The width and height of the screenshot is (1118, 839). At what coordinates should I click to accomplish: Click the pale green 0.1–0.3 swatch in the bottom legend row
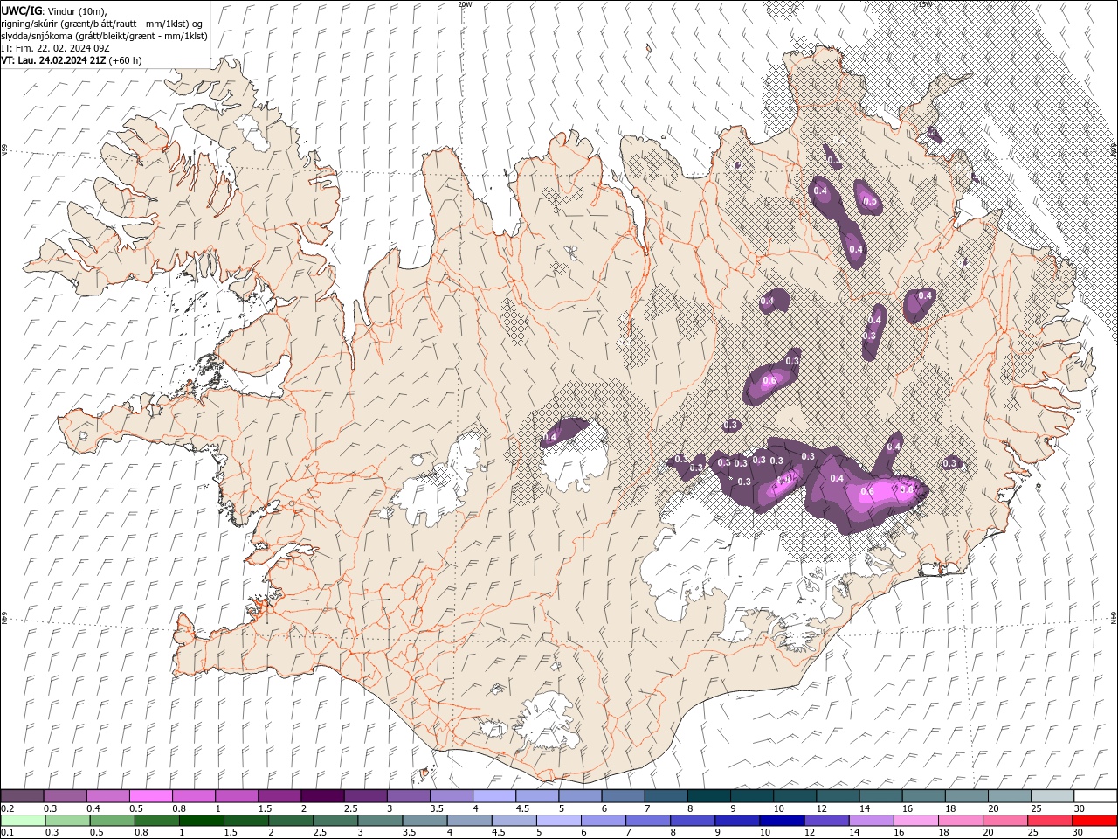point(22,820)
